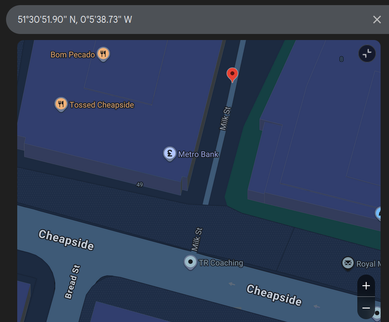The width and height of the screenshot is (389, 322).
Task: Click the partially visible Royal M label
Action: coord(366,264)
